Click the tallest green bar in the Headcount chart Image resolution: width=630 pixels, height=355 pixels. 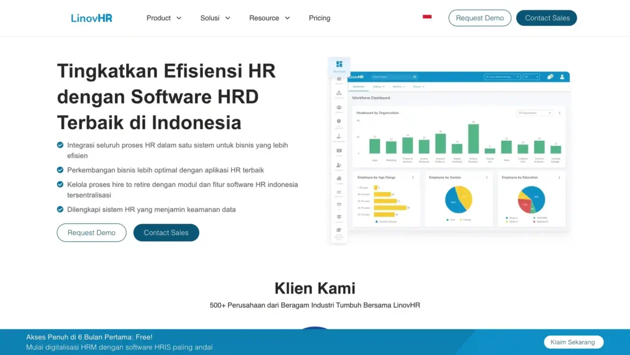[x=473, y=139]
